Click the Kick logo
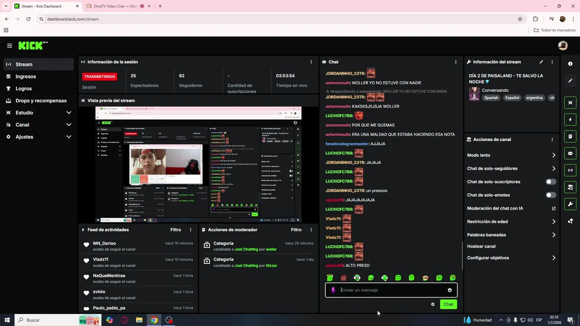This screenshot has height=326, width=580. click(33, 46)
